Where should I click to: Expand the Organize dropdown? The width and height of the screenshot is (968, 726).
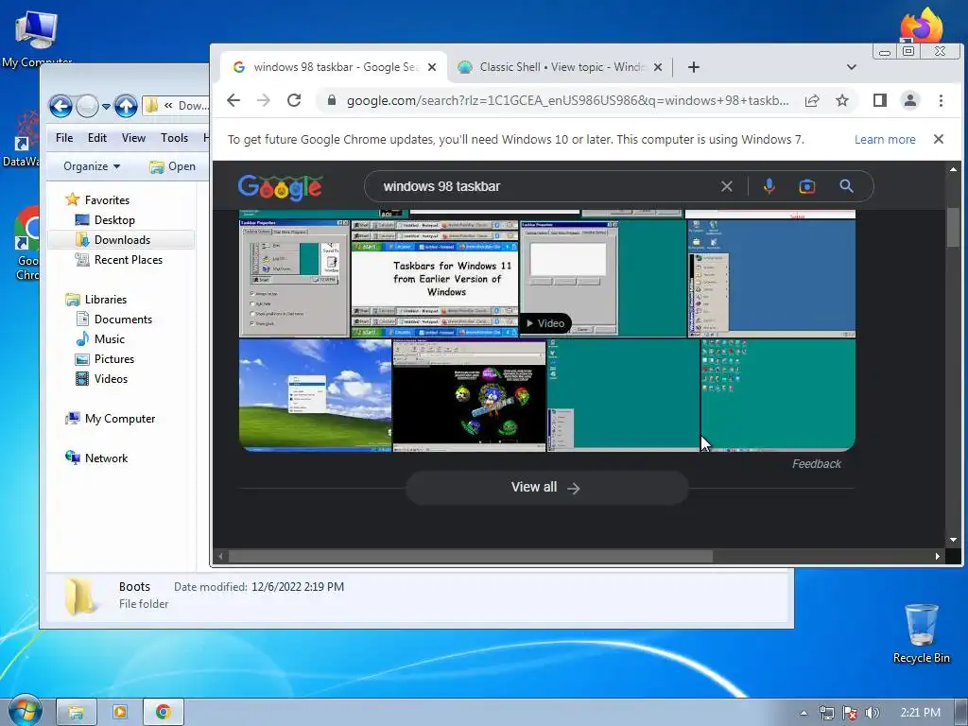[92, 166]
